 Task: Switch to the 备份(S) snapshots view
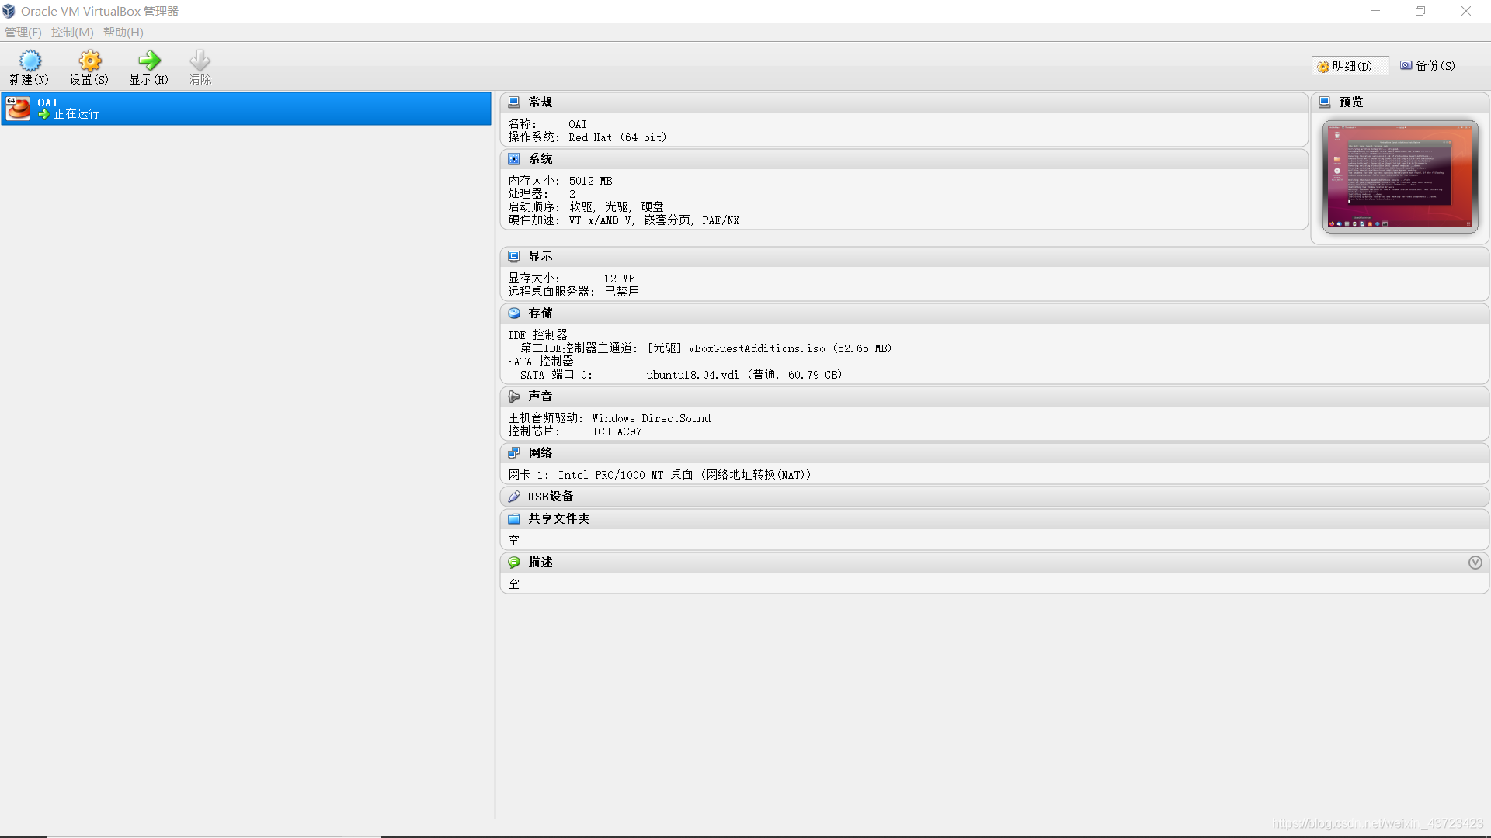[1428, 65]
